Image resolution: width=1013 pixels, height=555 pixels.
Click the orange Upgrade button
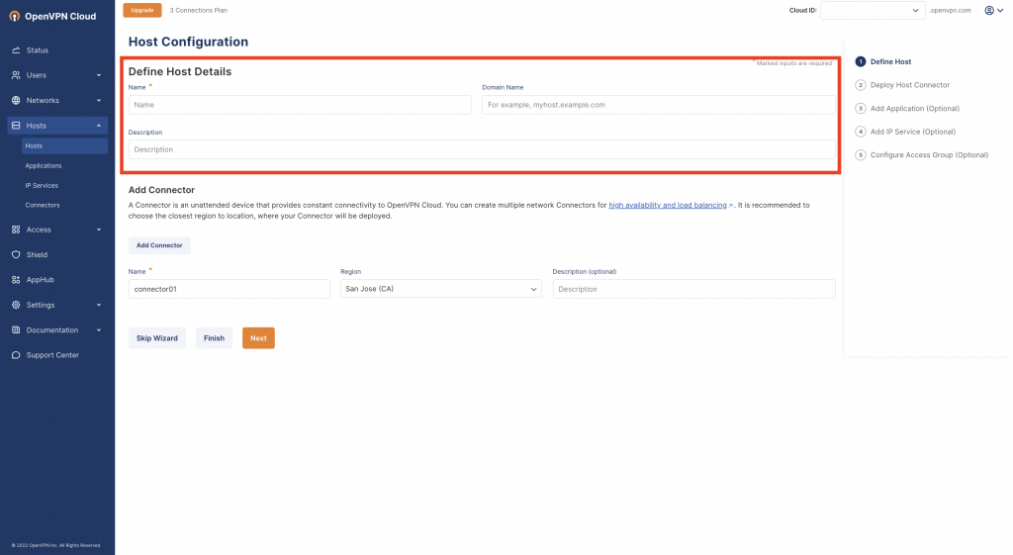pos(142,10)
